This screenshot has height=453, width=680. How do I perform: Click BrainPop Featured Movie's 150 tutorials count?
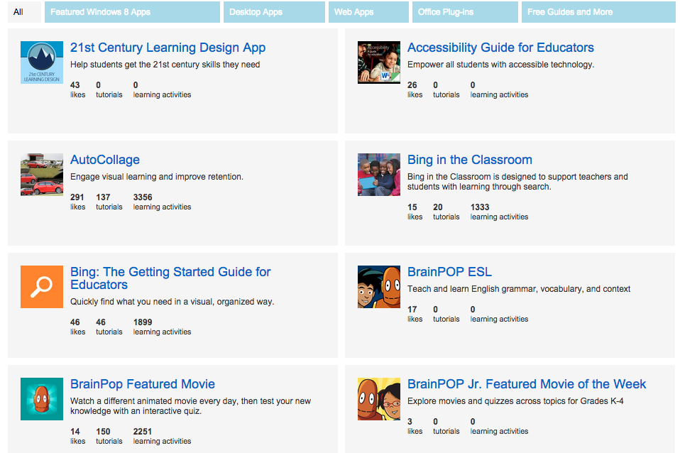pyautogui.click(x=103, y=431)
